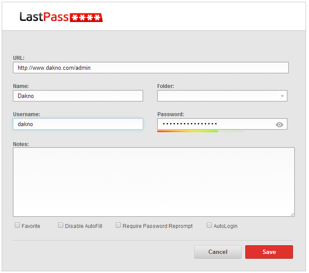The image size is (309, 273).
Task: Click the "Folder:" label
Action: pos(166,86)
